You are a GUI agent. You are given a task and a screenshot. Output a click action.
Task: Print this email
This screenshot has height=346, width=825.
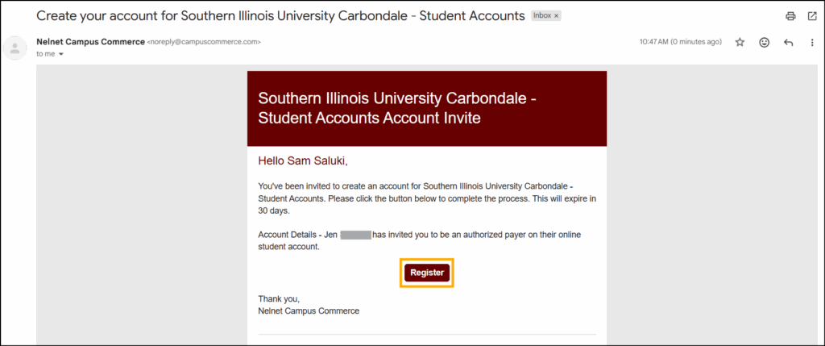point(790,16)
